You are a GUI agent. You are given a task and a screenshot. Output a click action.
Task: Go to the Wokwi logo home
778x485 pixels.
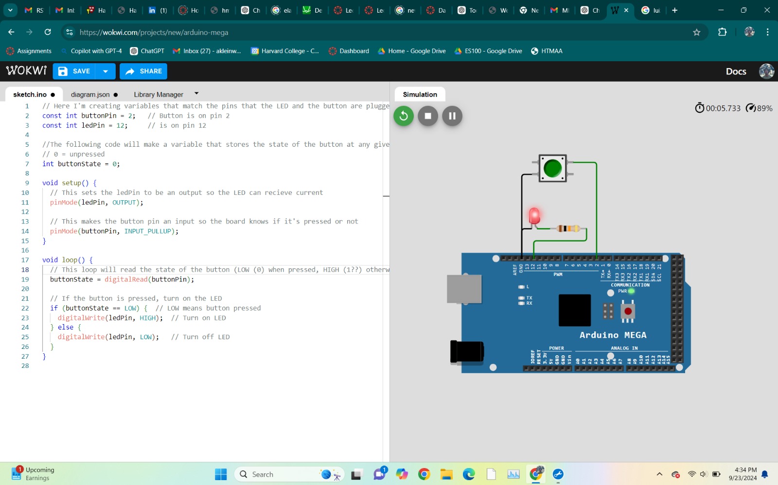coord(26,71)
